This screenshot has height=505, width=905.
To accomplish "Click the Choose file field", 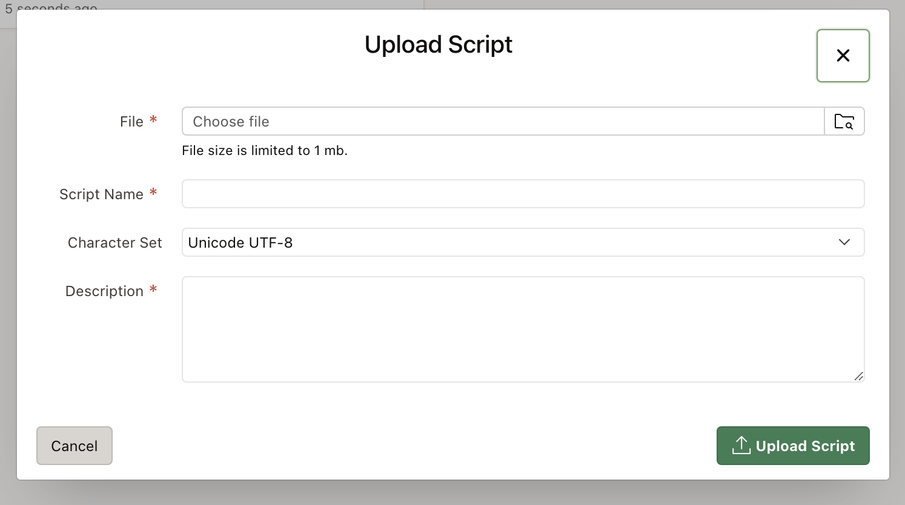I will click(503, 122).
